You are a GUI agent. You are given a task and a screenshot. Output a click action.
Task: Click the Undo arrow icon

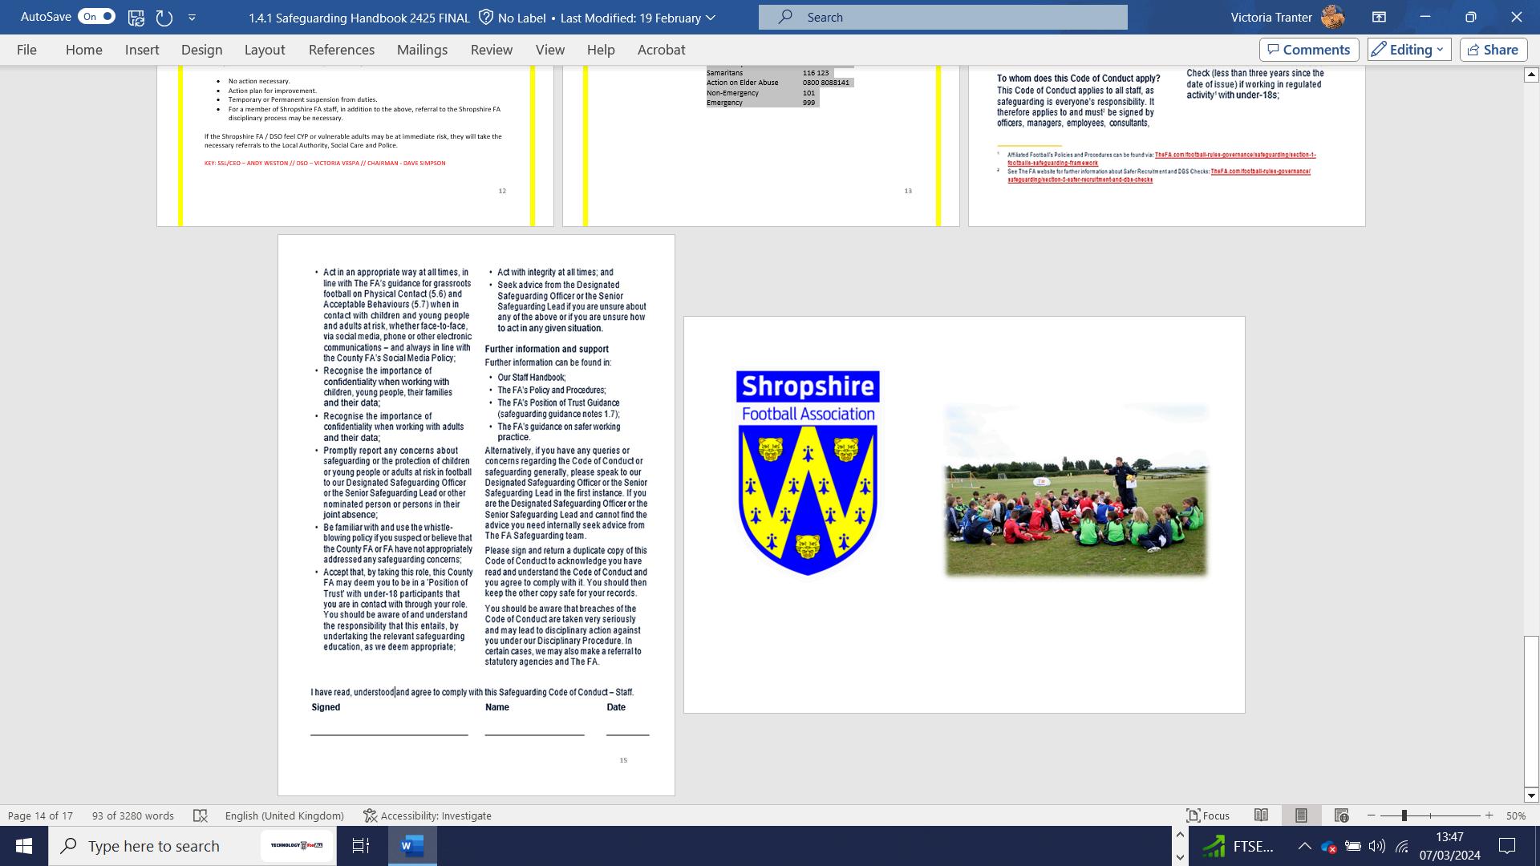(164, 17)
